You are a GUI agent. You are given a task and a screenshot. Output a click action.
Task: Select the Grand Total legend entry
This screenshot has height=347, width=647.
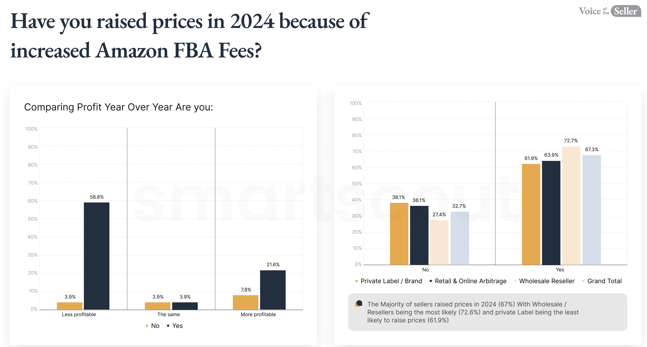[x=602, y=281]
